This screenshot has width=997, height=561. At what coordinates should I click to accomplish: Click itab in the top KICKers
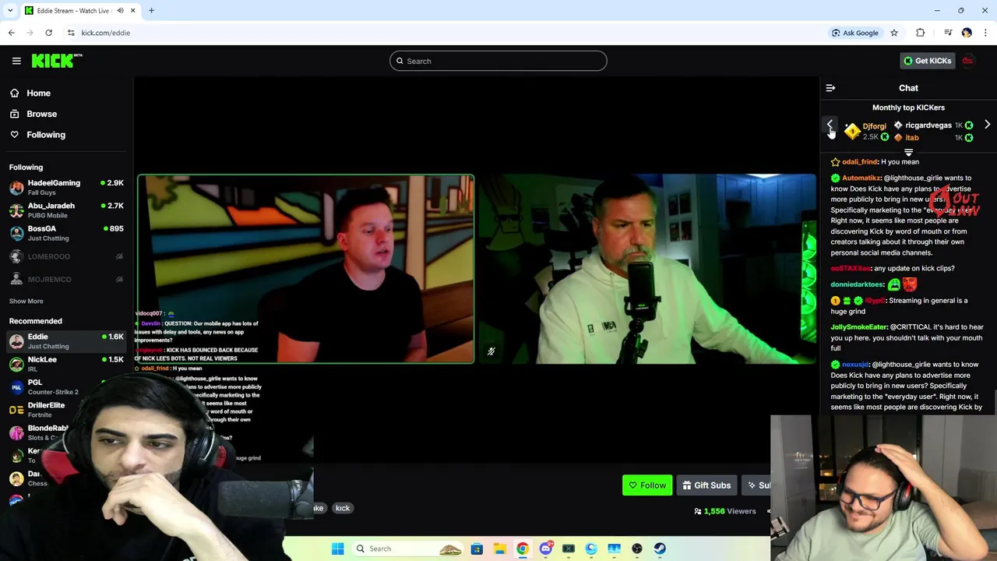click(x=912, y=137)
